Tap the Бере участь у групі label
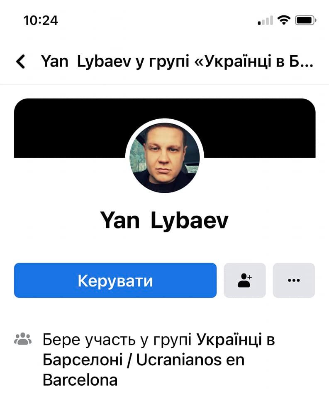The image size is (329, 399). (117, 340)
